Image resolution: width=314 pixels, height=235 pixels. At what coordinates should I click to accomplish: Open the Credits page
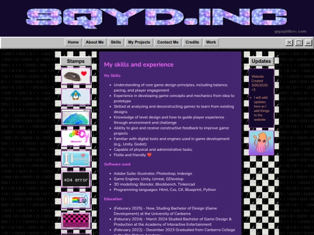tap(192, 42)
